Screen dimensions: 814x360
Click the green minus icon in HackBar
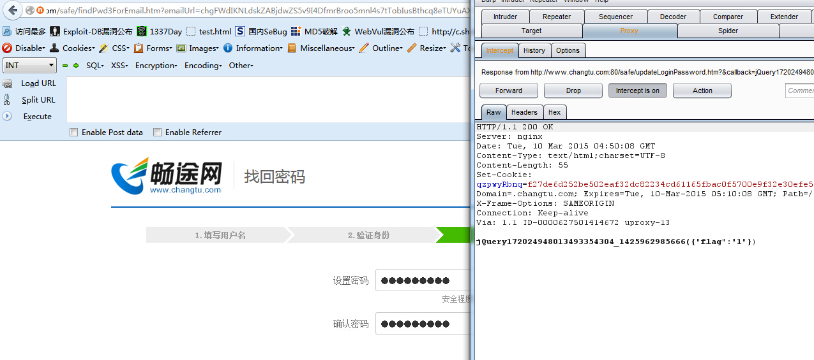64,66
